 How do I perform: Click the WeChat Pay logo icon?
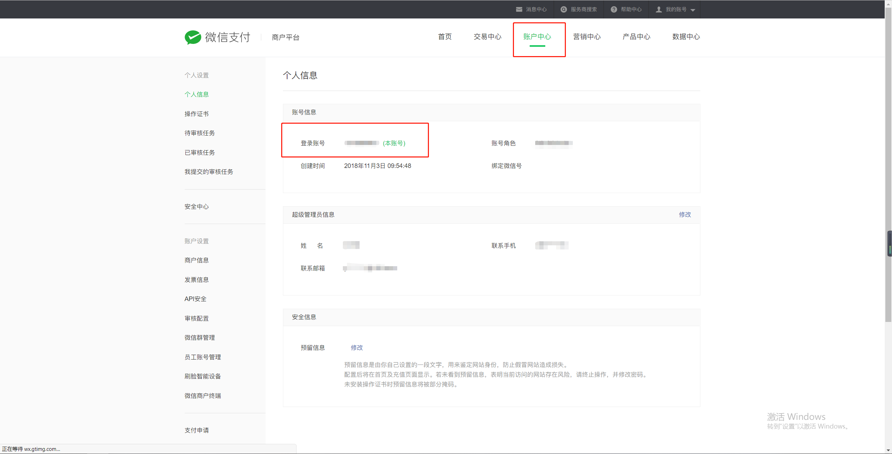pyautogui.click(x=193, y=37)
